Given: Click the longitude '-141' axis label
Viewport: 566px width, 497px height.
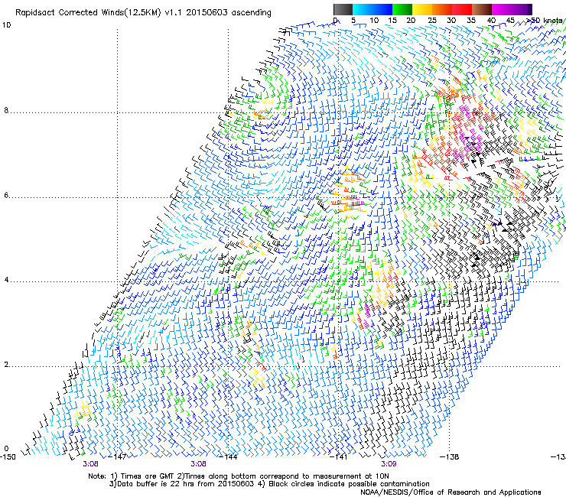Looking at the screenshot, I should (x=339, y=457).
